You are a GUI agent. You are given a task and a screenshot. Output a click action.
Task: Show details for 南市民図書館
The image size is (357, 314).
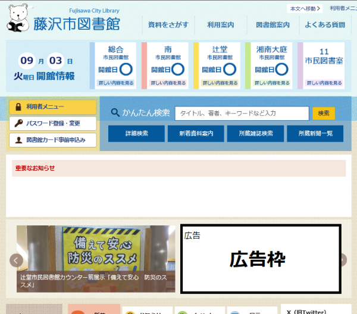pos(166,83)
